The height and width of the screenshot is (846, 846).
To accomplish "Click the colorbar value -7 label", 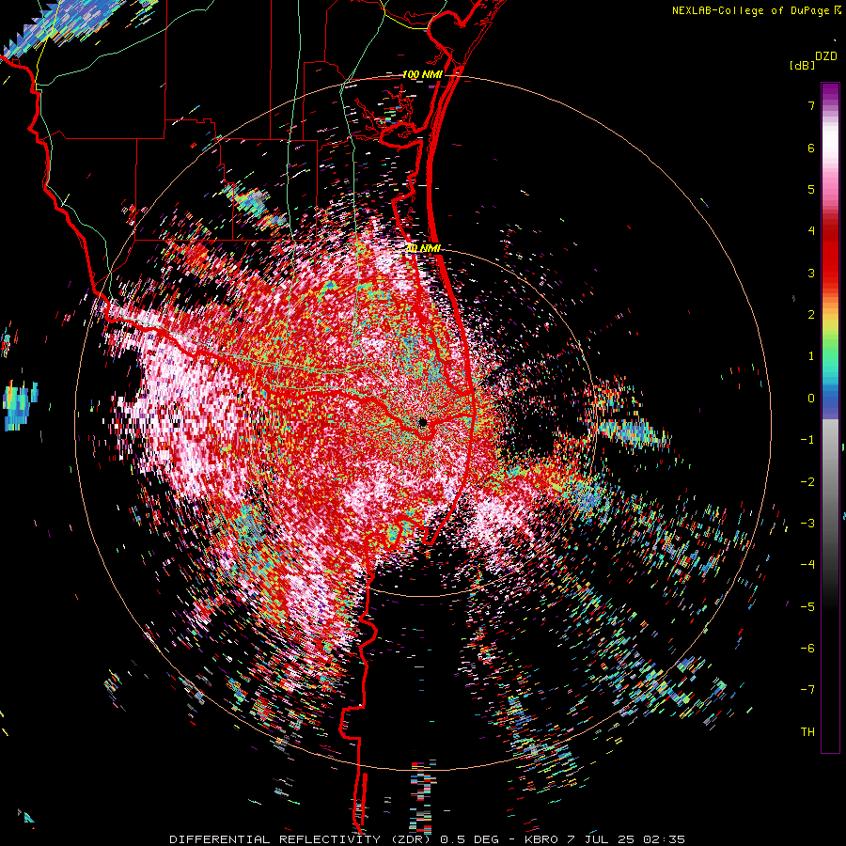I will click(x=807, y=690).
